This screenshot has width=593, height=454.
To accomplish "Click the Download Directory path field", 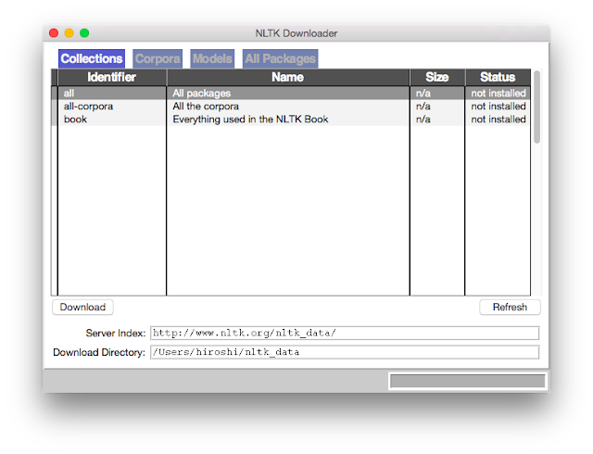I will pyautogui.click(x=345, y=352).
